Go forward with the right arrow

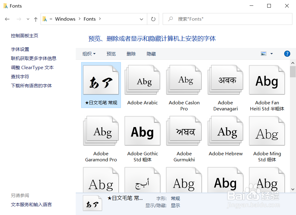[x=19, y=19]
